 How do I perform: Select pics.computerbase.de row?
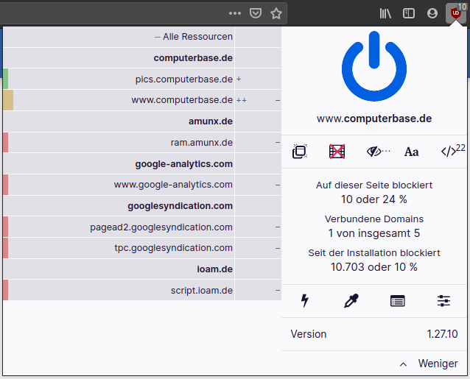pos(119,79)
